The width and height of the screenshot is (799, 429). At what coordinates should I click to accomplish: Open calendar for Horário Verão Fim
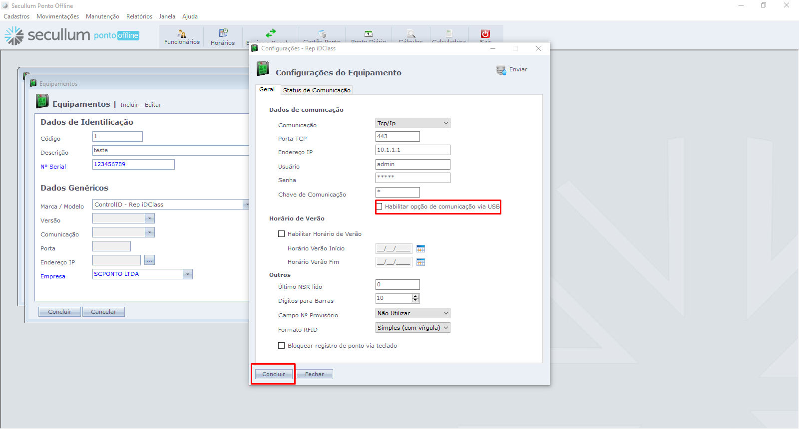(x=420, y=262)
